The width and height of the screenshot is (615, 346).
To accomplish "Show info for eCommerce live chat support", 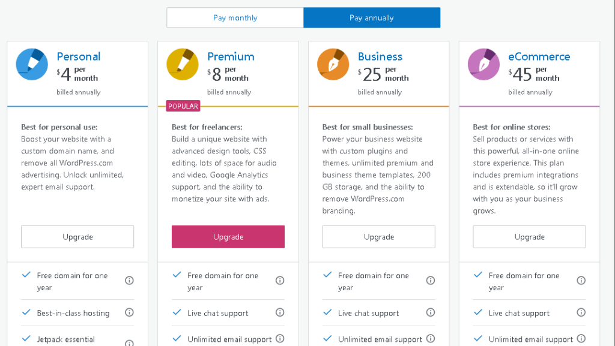I will pos(581,312).
